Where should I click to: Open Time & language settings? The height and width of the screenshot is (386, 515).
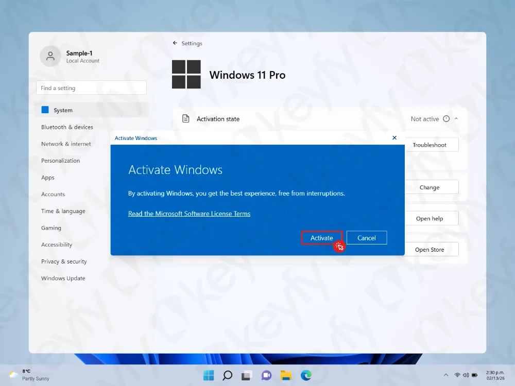tap(63, 211)
